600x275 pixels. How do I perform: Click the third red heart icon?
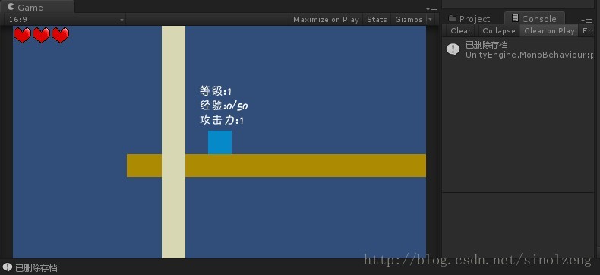(61, 35)
